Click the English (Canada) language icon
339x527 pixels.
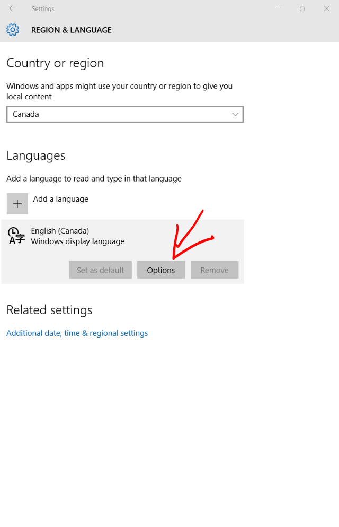pyautogui.click(x=16, y=236)
